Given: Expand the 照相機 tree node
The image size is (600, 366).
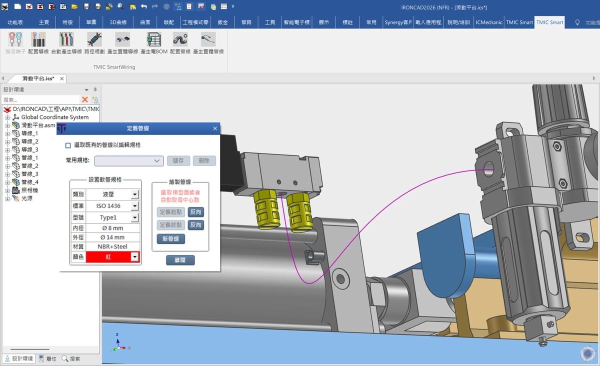Looking at the screenshot, I should tap(7, 190).
